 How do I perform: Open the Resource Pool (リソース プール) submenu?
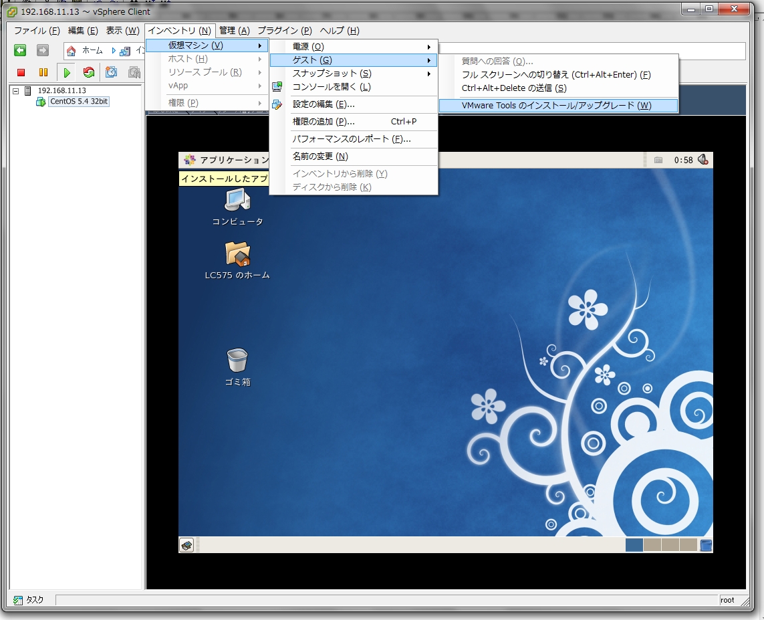pos(207,72)
